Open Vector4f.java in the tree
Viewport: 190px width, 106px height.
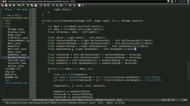[x=17, y=63]
